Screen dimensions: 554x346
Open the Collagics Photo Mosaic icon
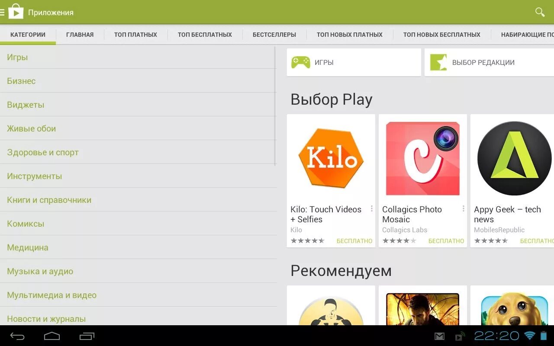click(x=423, y=158)
